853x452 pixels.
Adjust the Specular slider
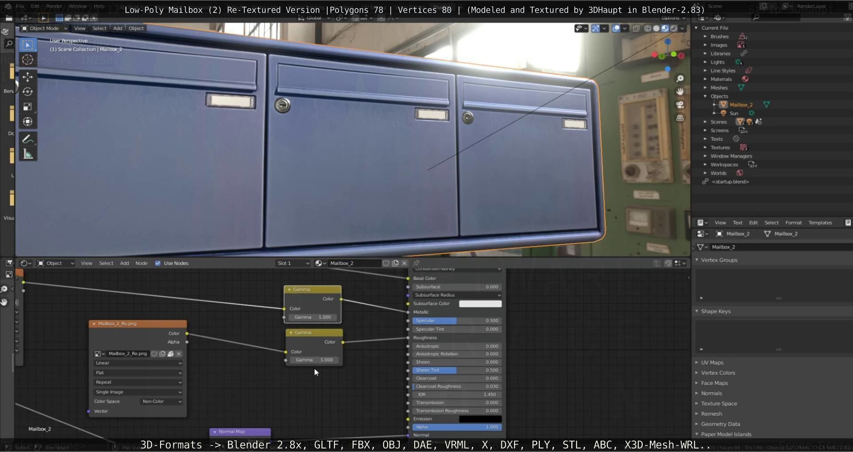point(457,321)
